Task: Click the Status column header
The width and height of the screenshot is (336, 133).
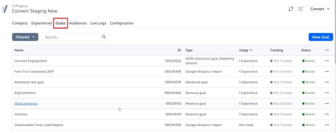Action: pyautogui.click(x=306, y=50)
